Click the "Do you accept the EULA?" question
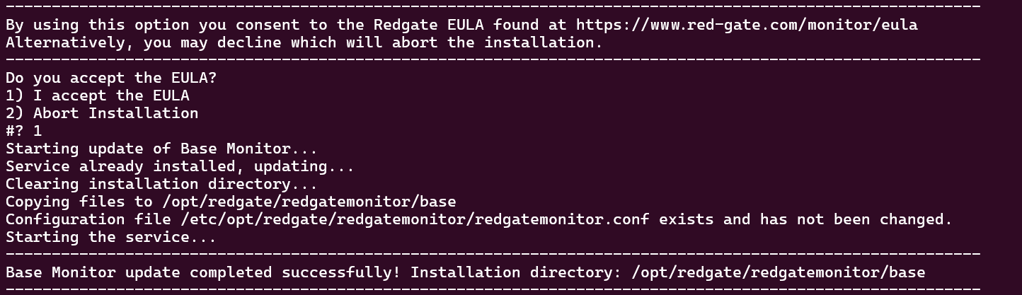The width and height of the screenshot is (1022, 295). [111, 78]
